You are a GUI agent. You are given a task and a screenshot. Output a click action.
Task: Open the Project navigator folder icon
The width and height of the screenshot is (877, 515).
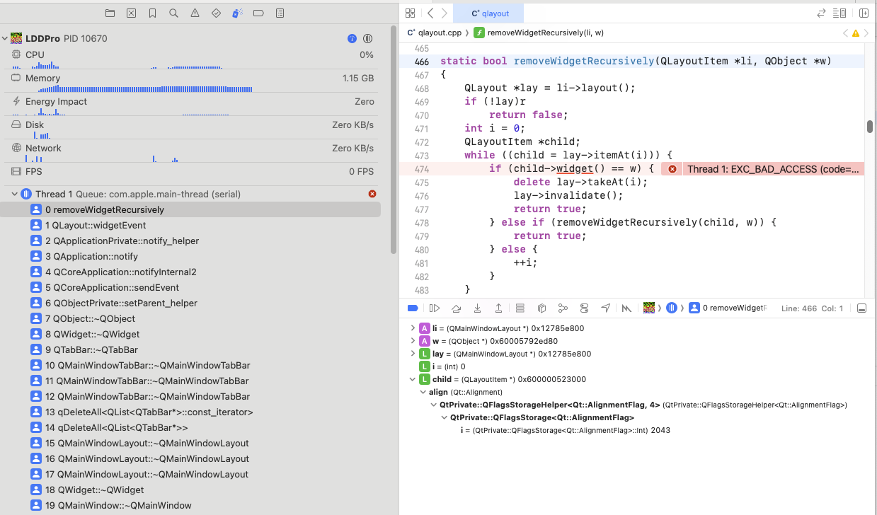[x=110, y=13]
